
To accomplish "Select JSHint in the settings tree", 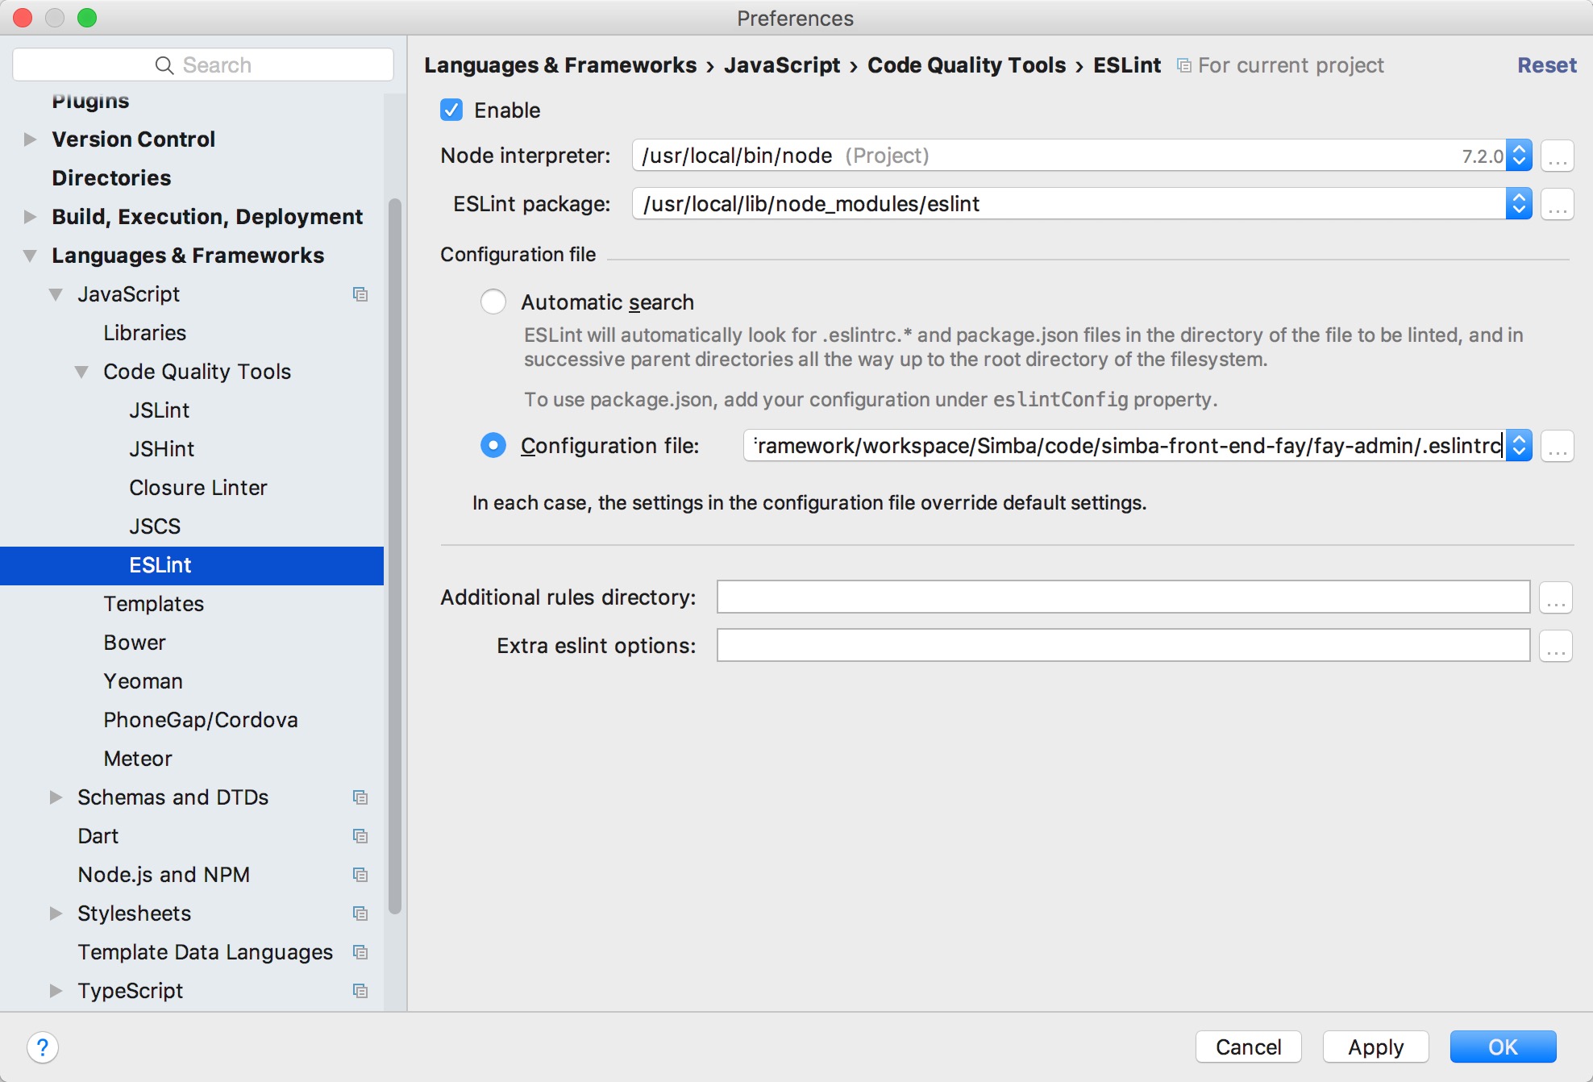I will (x=161, y=449).
